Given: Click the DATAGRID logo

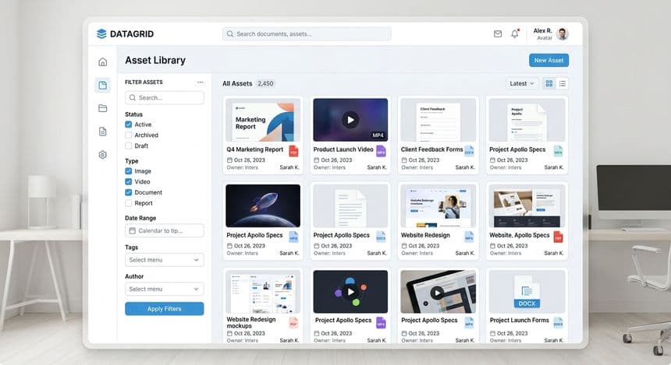Looking at the screenshot, I should click(x=125, y=33).
